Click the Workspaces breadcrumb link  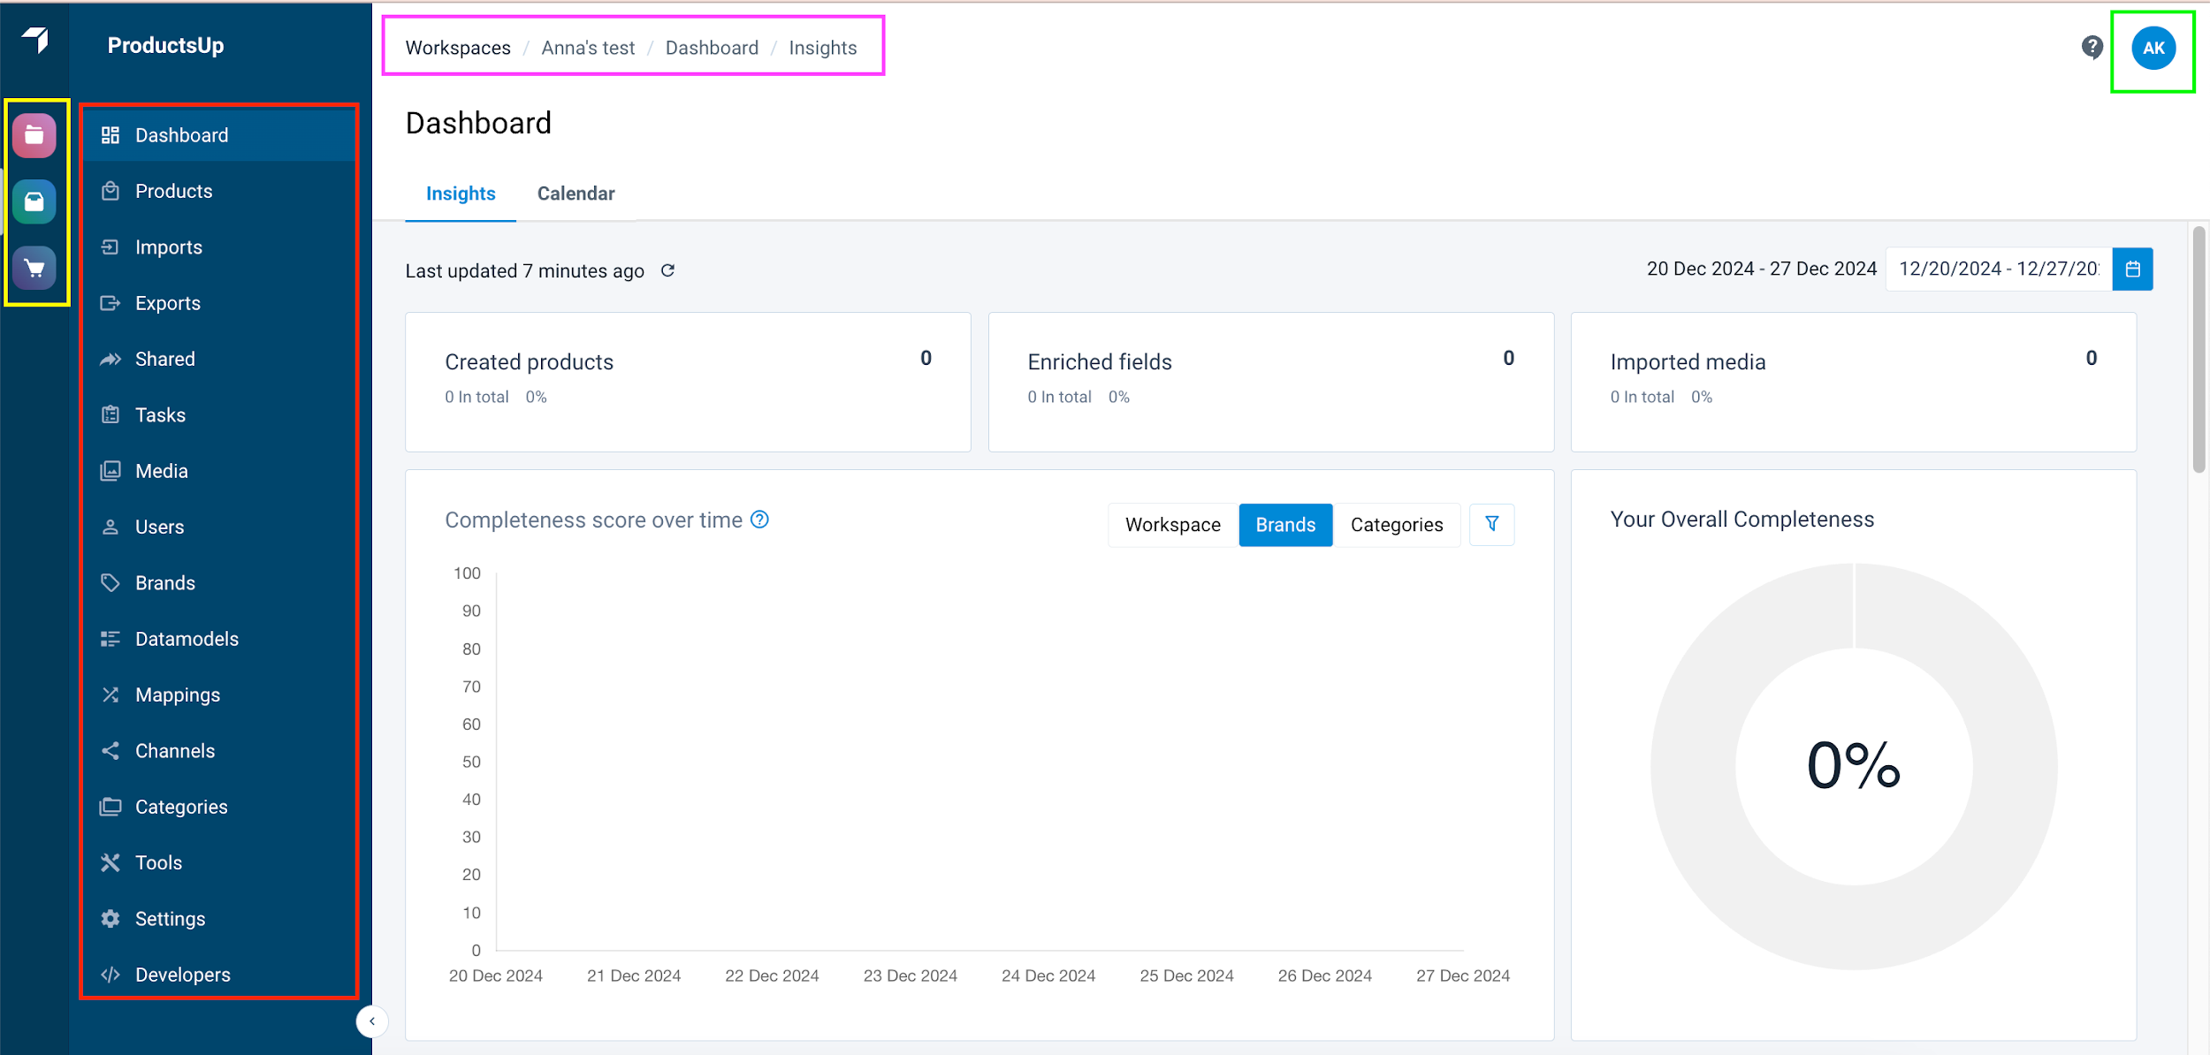[x=458, y=48]
